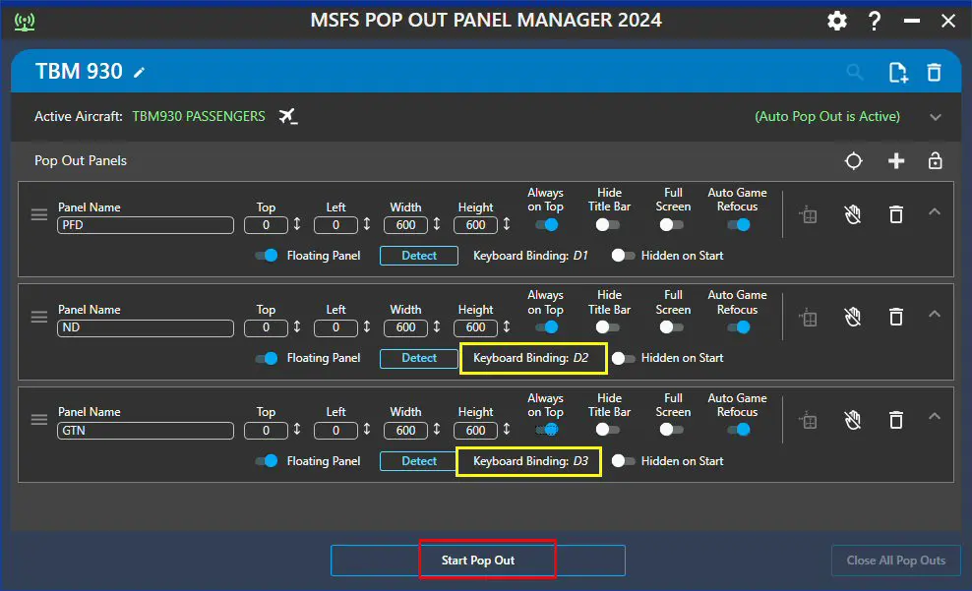Delete the ND panel with trash icon
Screen dimensions: 972x591
(896, 318)
